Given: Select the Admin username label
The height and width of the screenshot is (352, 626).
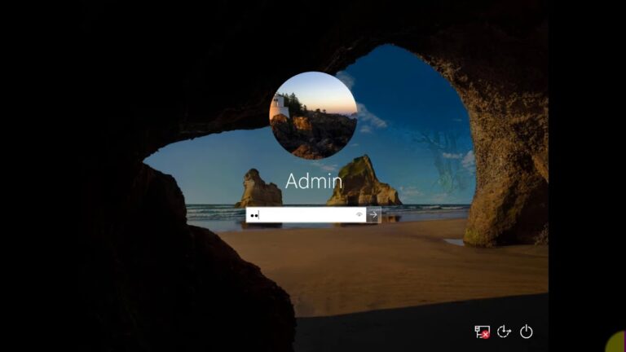Looking at the screenshot, I should (x=313, y=180).
